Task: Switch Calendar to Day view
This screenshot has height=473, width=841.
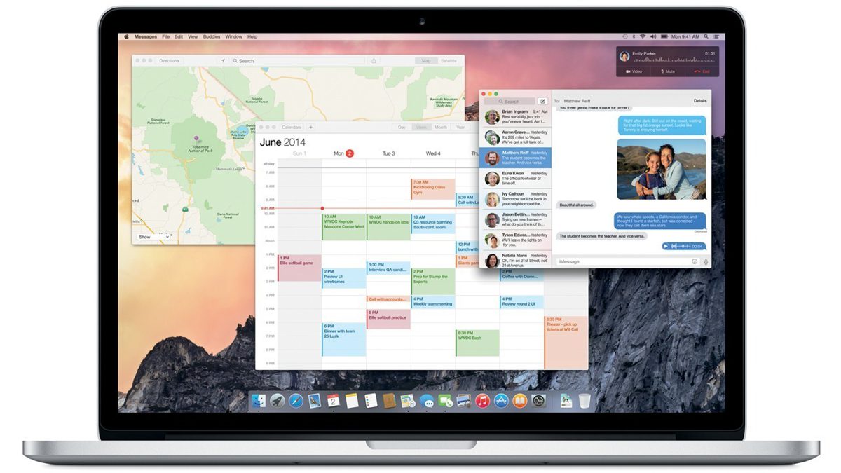Action: 402,127
